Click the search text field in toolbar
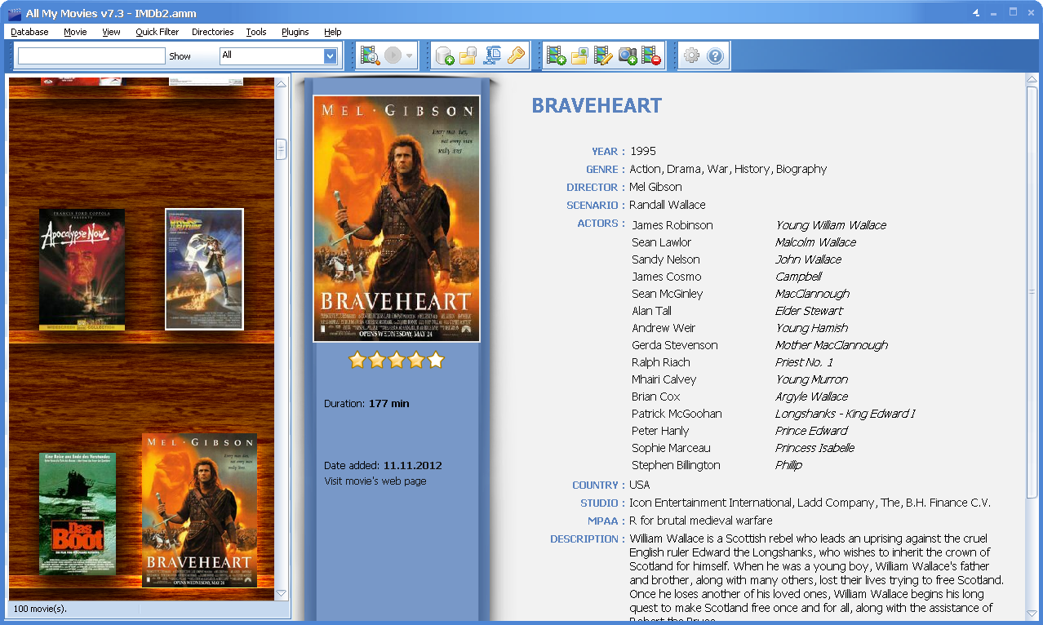 tap(91, 55)
